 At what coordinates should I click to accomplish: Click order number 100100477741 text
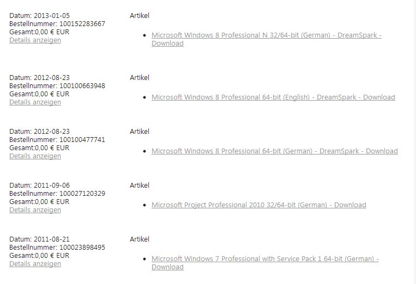(x=82, y=139)
